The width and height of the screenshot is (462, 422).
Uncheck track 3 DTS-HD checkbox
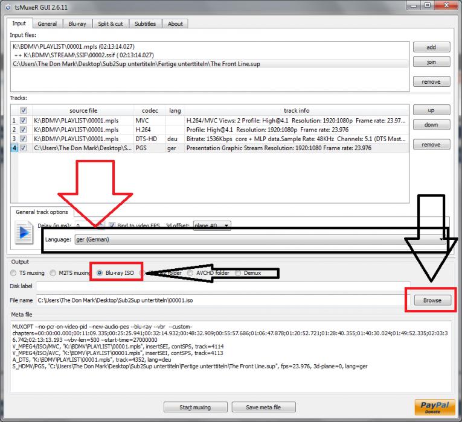(23, 139)
